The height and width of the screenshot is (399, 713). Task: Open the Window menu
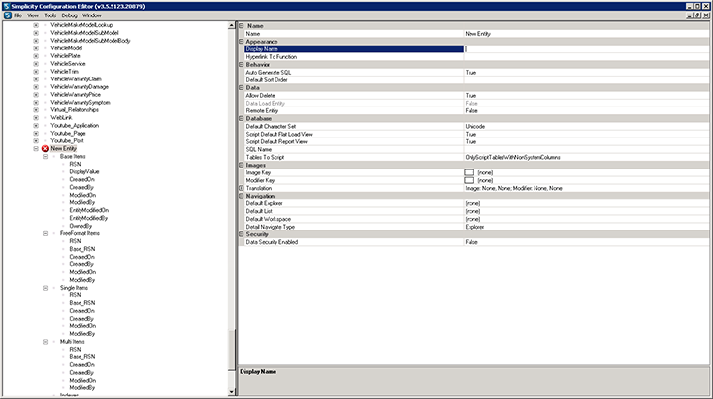pyautogui.click(x=92, y=15)
